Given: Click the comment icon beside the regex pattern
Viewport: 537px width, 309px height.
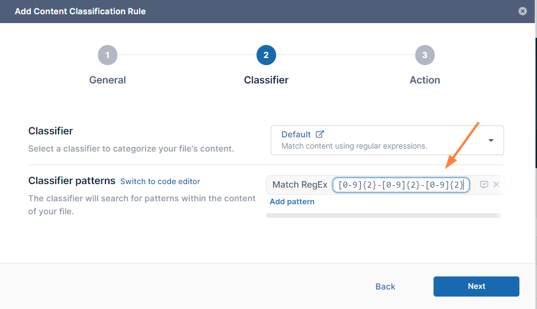Looking at the screenshot, I should point(484,185).
